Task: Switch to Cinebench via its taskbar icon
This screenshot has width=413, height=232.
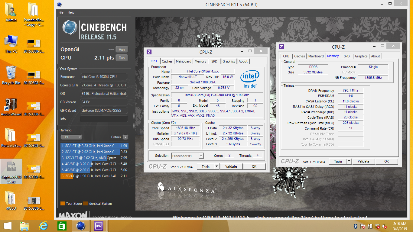Action: (x=81, y=226)
